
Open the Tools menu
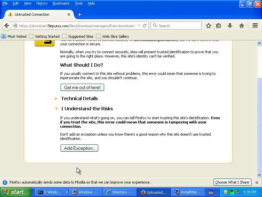pyautogui.click(x=79, y=3)
